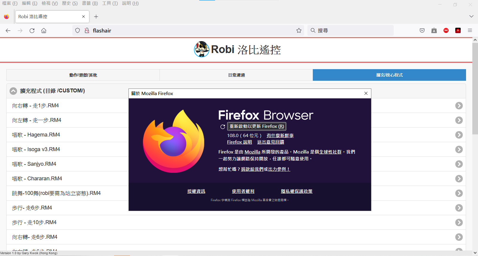Select the 唱歌 - Hagema.RM4 row

pyautogui.click(x=236, y=135)
